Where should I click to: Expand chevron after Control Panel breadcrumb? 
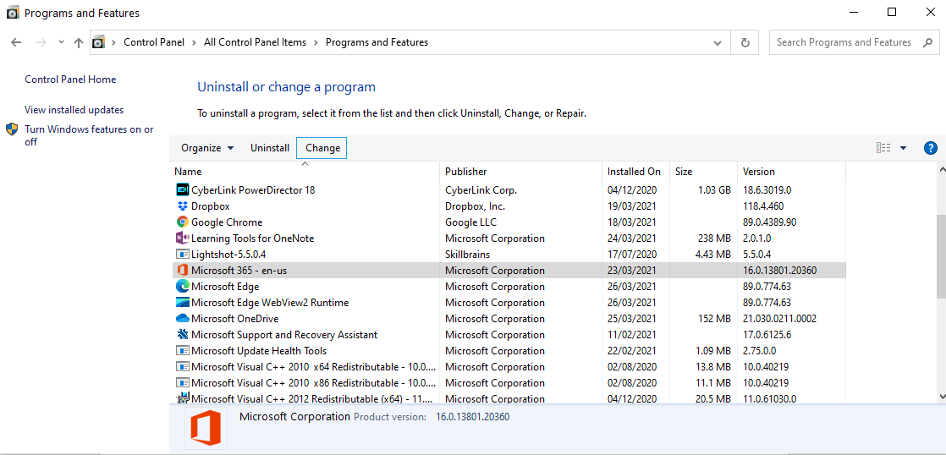click(195, 42)
